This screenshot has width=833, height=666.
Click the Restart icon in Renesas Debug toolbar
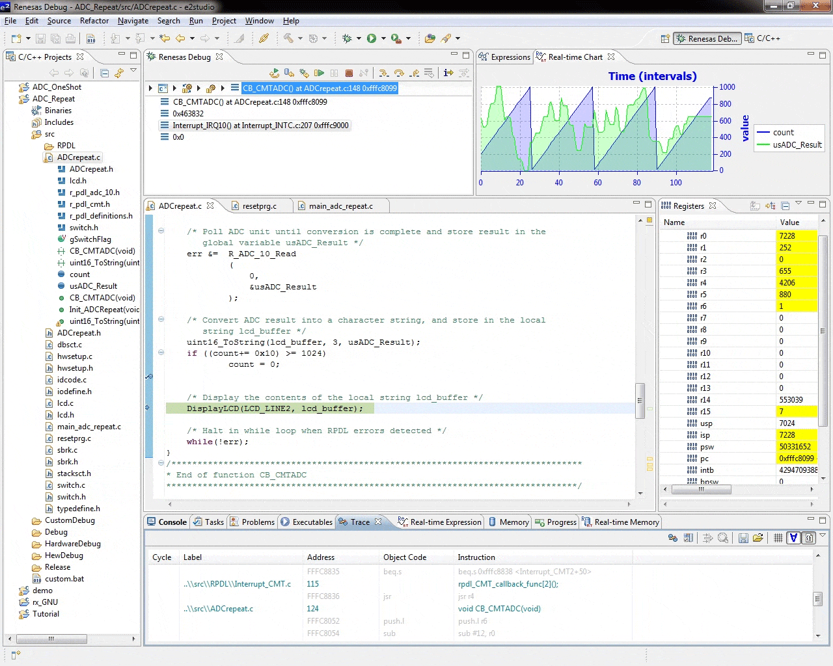tap(274, 73)
